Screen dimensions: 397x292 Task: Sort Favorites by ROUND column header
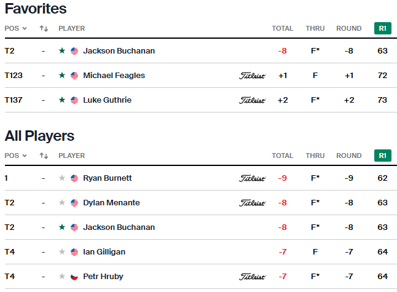coord(348,28)
